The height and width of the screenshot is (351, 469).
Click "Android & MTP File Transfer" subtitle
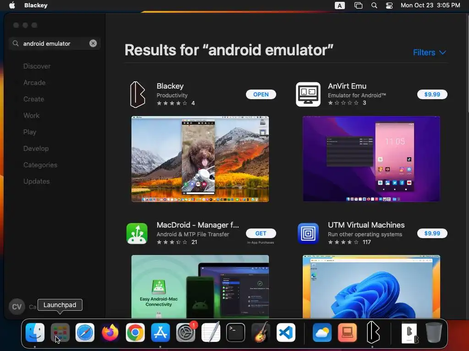click(193, 234)
